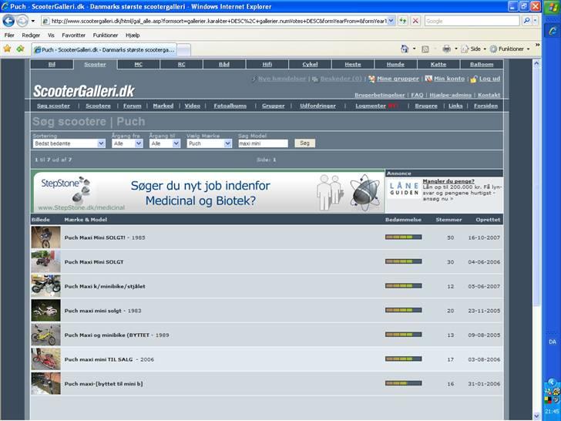Viewport: 561px width, 421px height.
Task: Open the Favoritter menu
Action: [x=73, y=35]
